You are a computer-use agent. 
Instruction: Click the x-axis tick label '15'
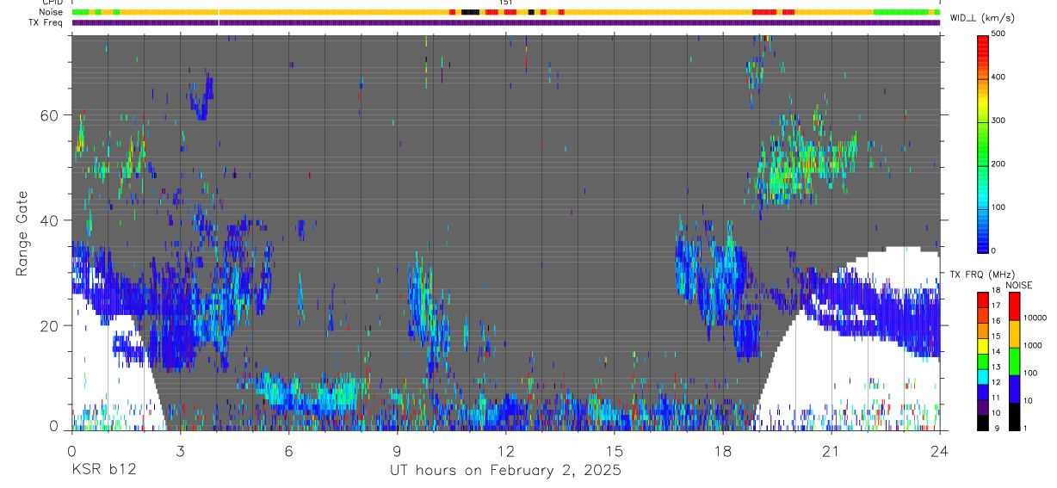click(614, 451)
